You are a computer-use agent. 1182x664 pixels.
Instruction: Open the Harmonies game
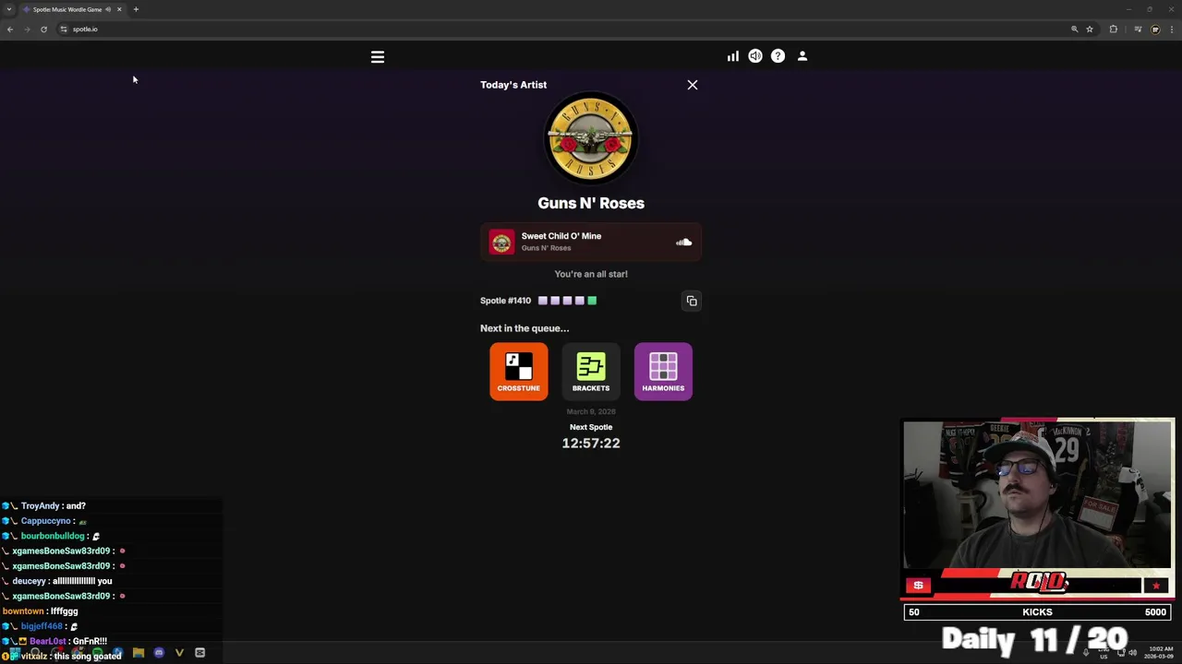pos(663,372)
